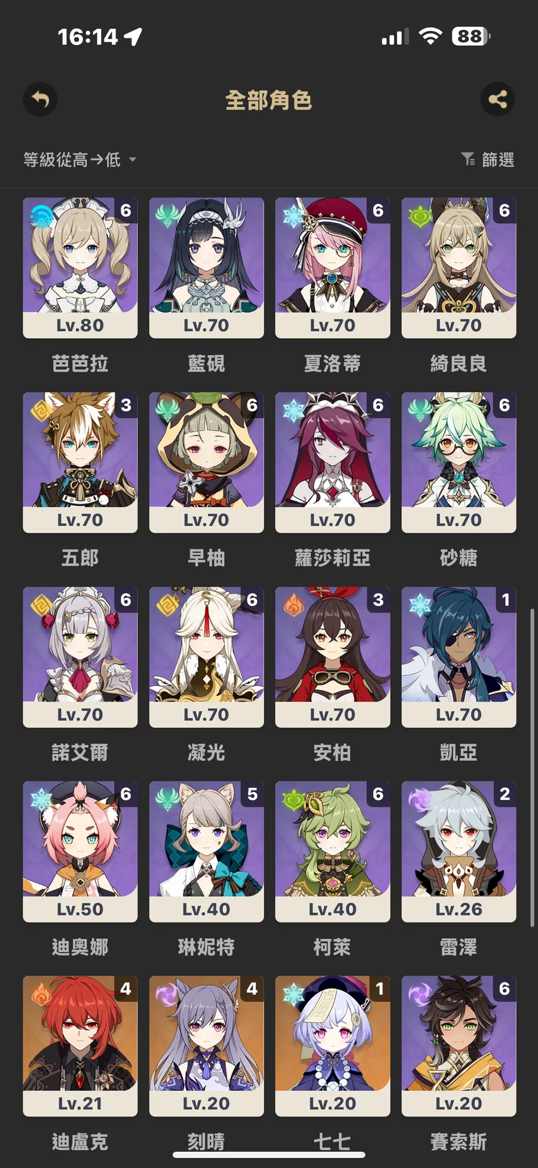The height and width of the screenshot is (1168, 538).
Task: Select the 迪盧克 five-star character card
Action: (80, 1046)
